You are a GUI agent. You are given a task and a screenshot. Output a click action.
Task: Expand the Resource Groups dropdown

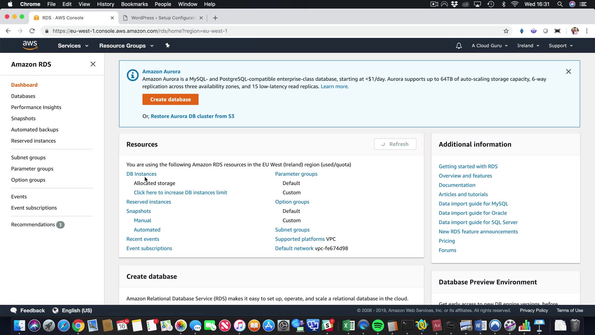click(126, 46)
